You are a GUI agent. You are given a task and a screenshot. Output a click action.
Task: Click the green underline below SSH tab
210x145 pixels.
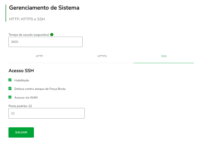tap(164, 63)
